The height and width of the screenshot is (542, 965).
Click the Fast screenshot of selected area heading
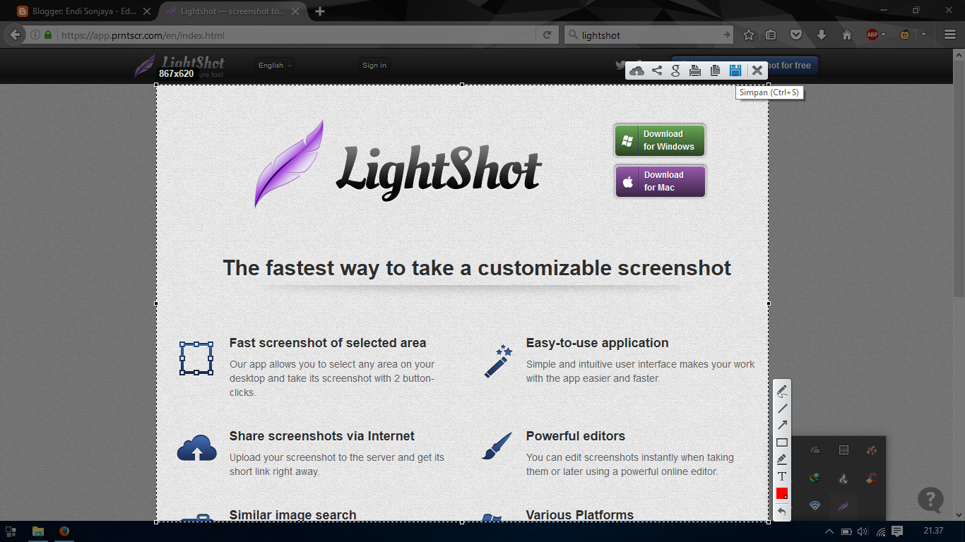(x=328, y=343)
